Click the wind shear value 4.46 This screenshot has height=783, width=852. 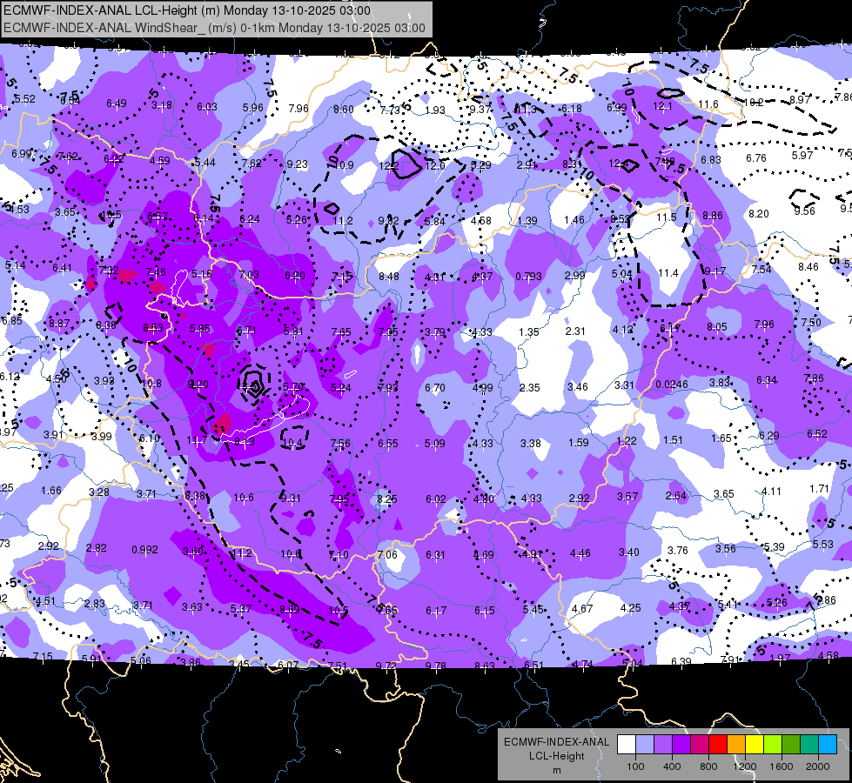point(580,553)
